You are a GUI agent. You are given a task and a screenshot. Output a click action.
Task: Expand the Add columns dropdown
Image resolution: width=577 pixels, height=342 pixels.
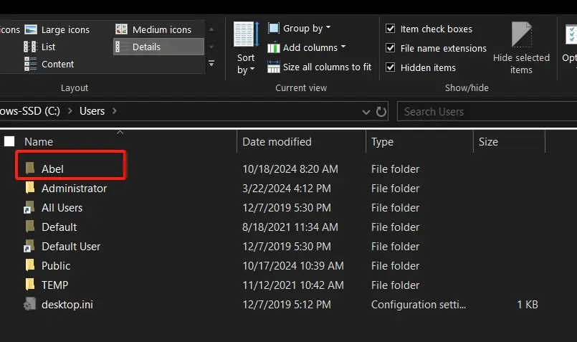click(307, 47)
